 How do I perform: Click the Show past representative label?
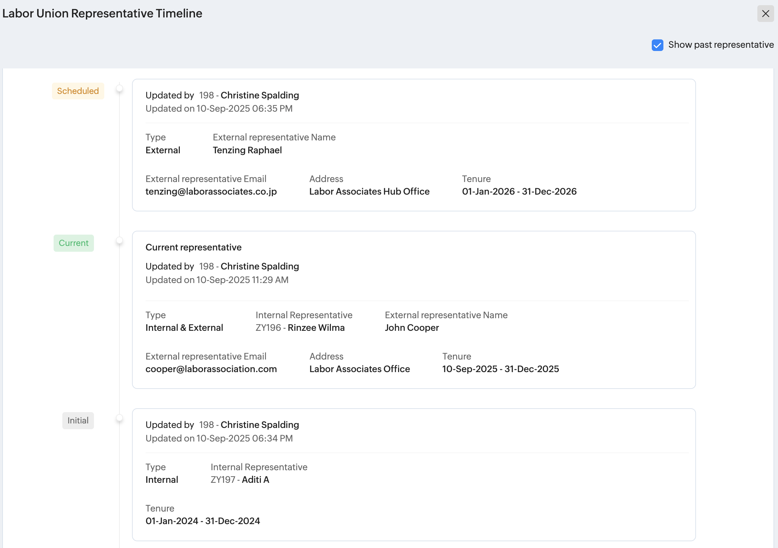click(x=721, y=45)
